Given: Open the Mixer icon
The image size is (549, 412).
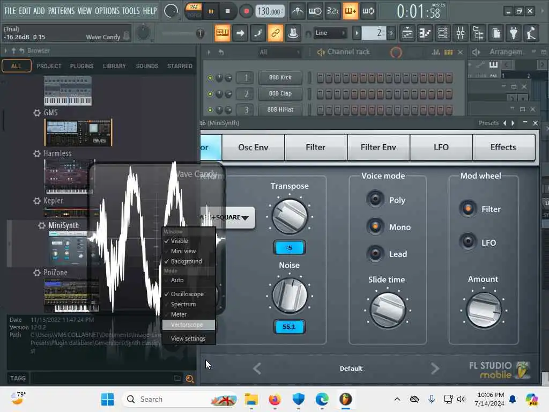Looking at the screenshot, I should tap(461, 33).
